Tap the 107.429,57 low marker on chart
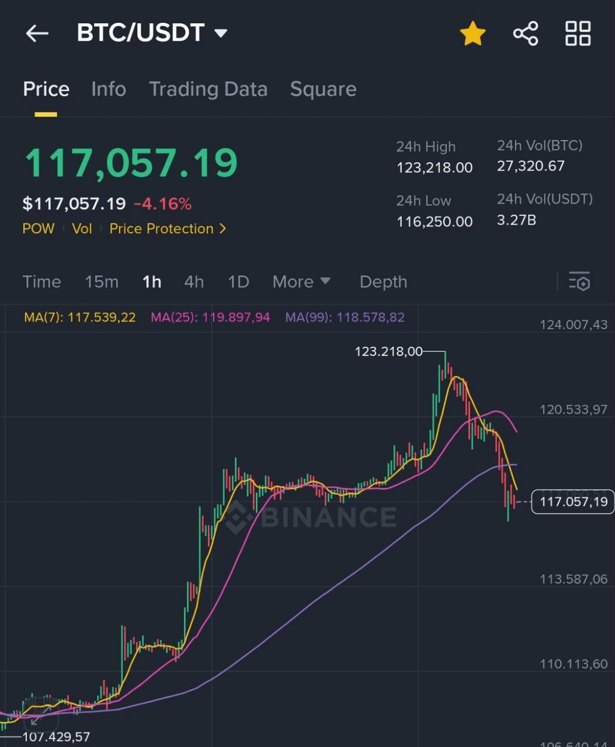615x747 pixels. (56, 737)
